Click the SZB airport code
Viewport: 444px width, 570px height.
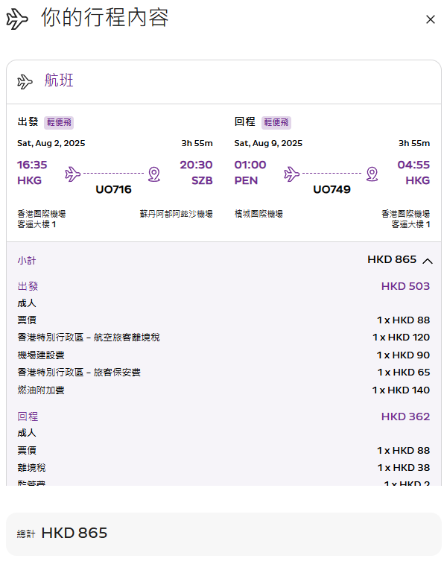(202, 180)
